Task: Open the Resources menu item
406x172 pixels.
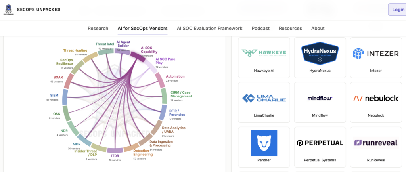Action: tap(290, 29)
